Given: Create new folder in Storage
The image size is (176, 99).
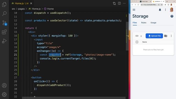Looking at the screenshot, I should click(x=166, y=36).
